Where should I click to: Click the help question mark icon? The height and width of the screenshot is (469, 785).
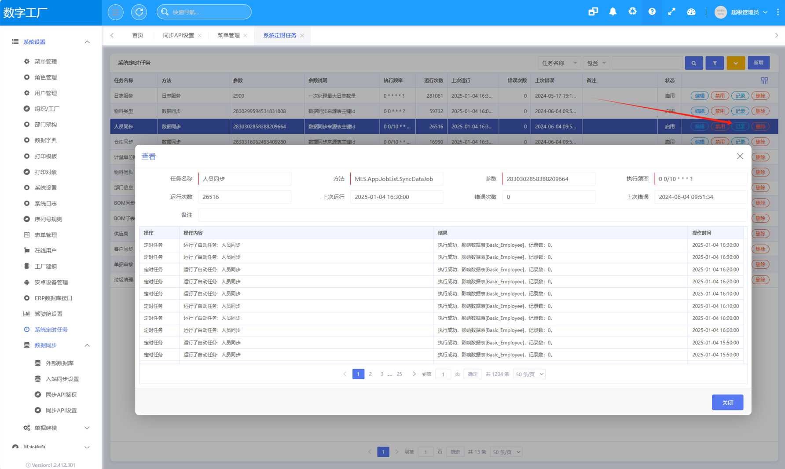(652, 12)
